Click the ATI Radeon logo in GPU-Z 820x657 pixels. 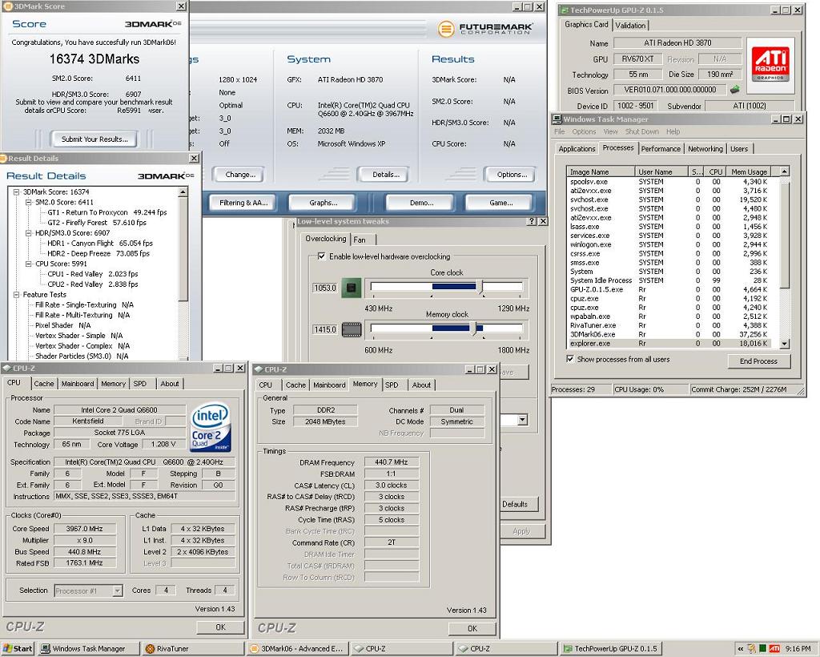point(770,63)
